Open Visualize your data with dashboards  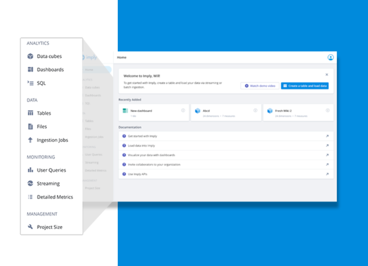(x=226, y=155)
